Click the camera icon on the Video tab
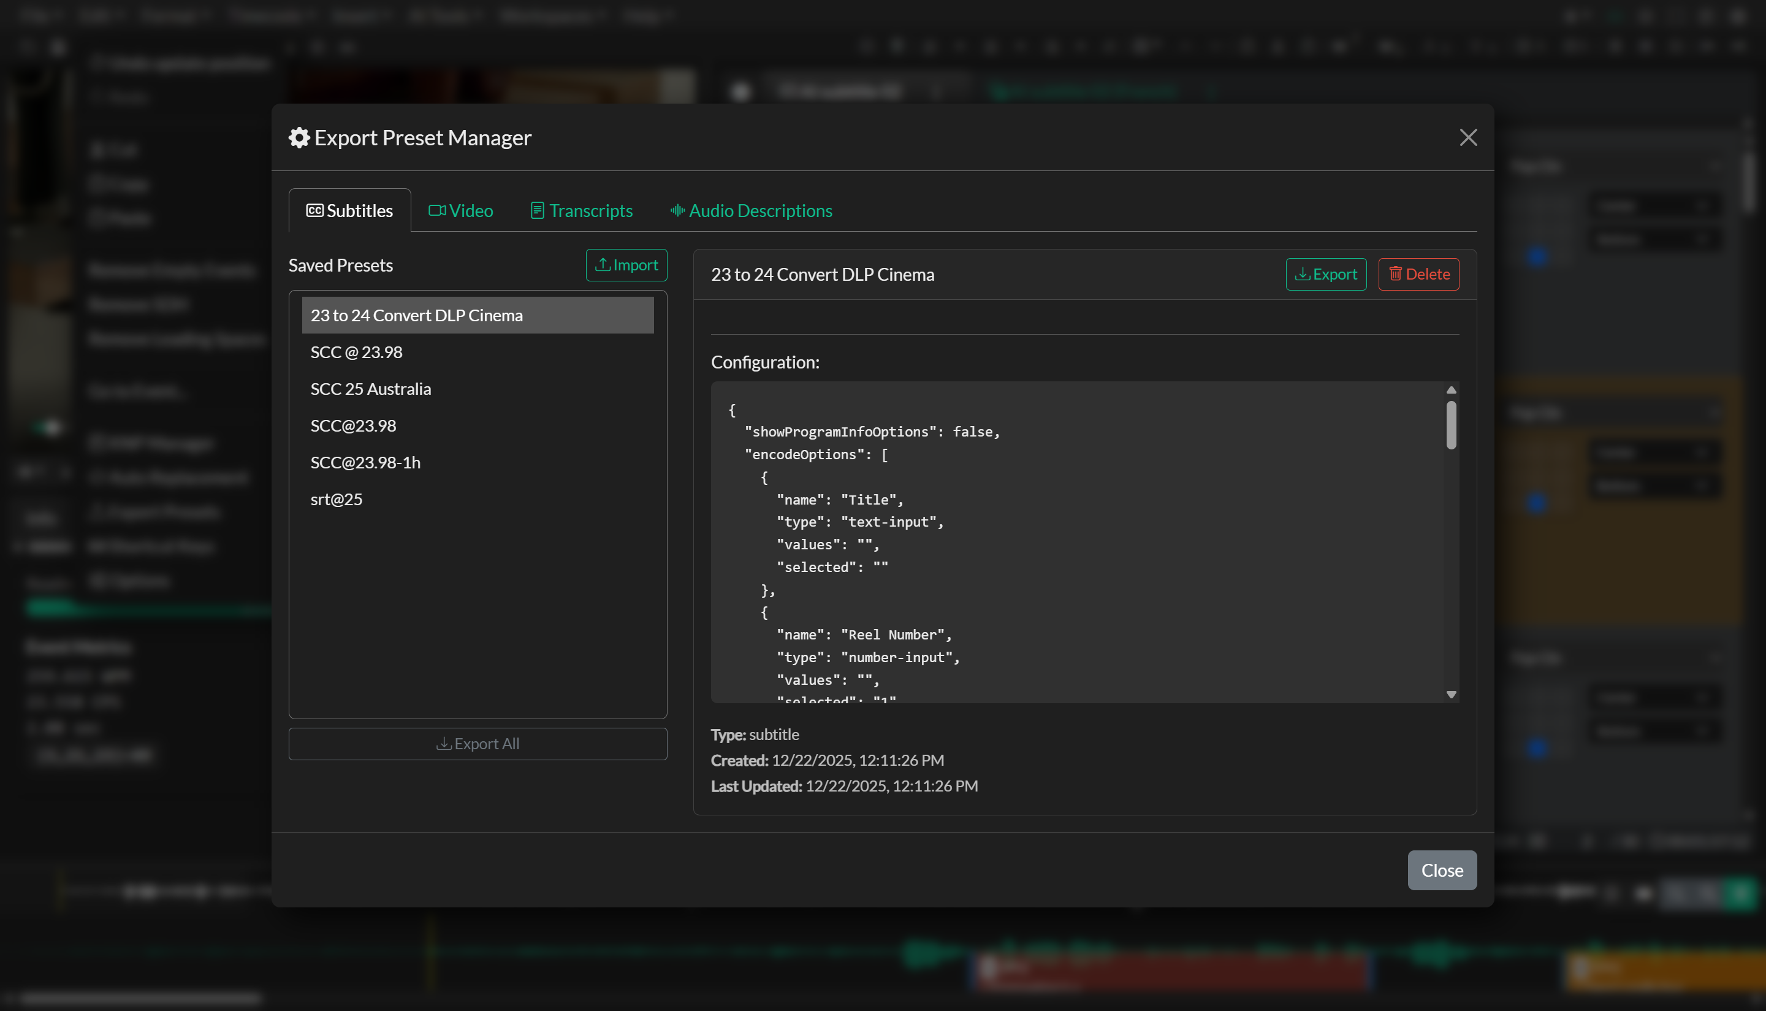Image resolution: width=1766 pixels, height=1011 pixels. (x=436, y=210)
